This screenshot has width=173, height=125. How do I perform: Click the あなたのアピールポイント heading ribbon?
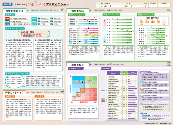point(17,74)
